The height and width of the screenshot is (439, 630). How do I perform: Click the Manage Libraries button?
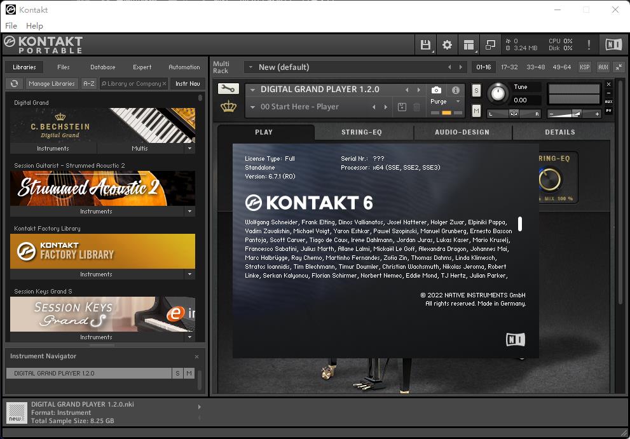click(51, 83)
